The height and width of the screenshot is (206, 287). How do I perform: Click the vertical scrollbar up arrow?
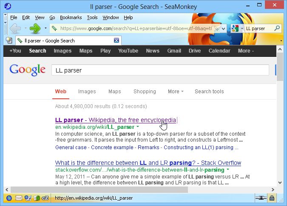[280, 49]
